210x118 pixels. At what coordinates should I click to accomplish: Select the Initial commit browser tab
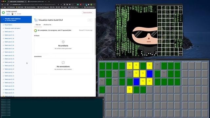17,2
